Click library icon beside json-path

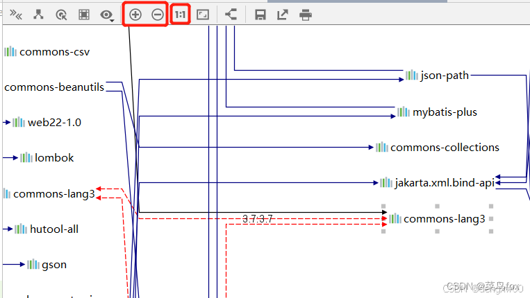tap(412, 75)
